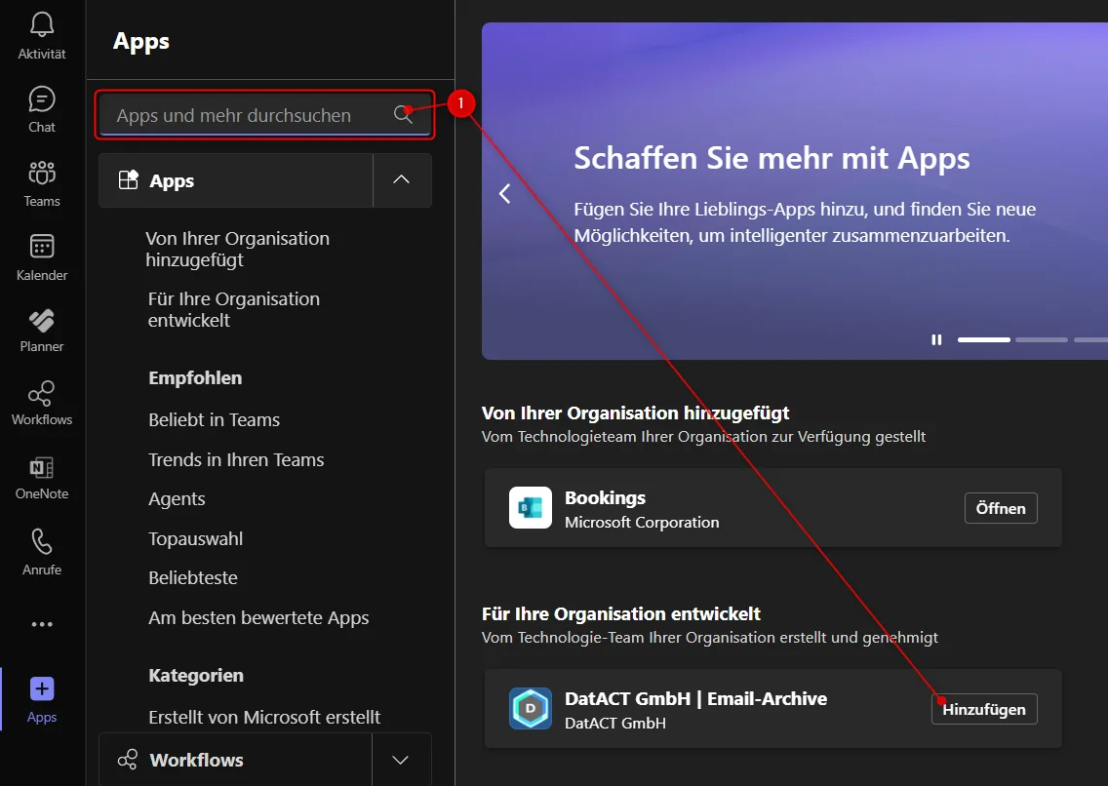This screenshot has height=786, width=1108.
Task: Select the Apps section header
Action: pyautogui.click(x=236, y=180)
